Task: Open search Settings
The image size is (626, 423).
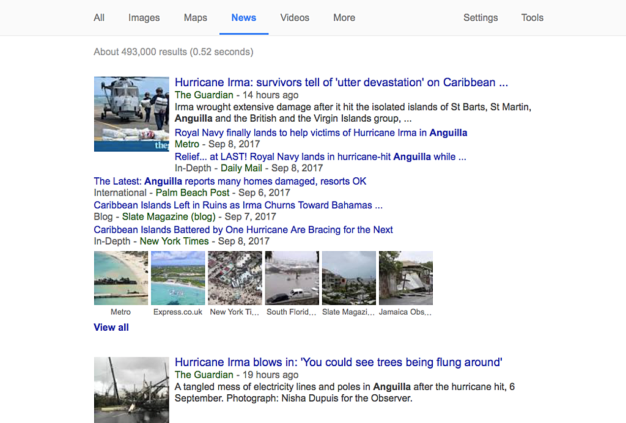Action: [x=481, y=18]
